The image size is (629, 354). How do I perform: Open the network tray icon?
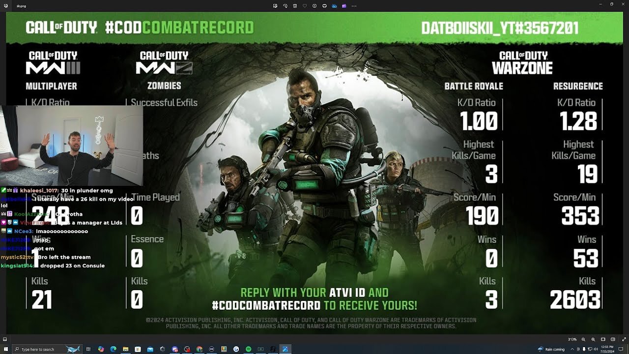590,349
